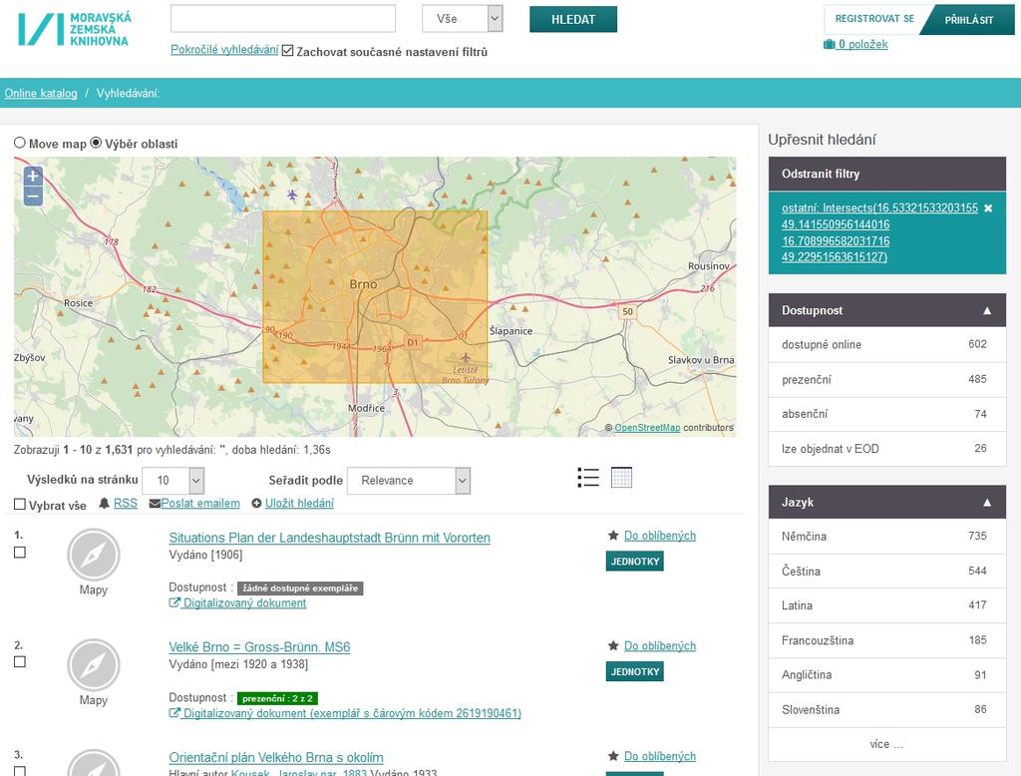The height and width of the screenshot is (776, 1021).
Task: Select the Výběr oblasti radio button
Action: click(96, 143)
